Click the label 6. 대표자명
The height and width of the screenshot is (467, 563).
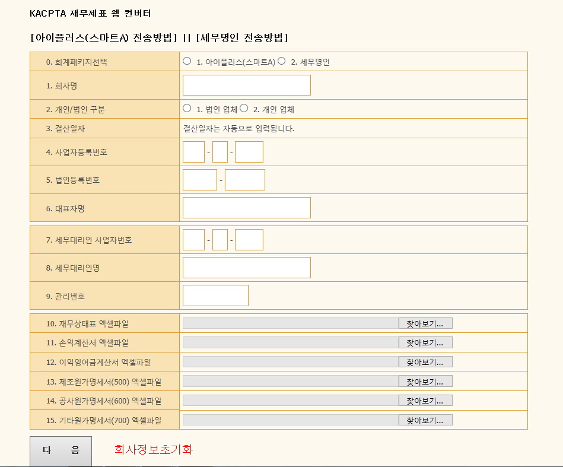[x=65, y=209]
